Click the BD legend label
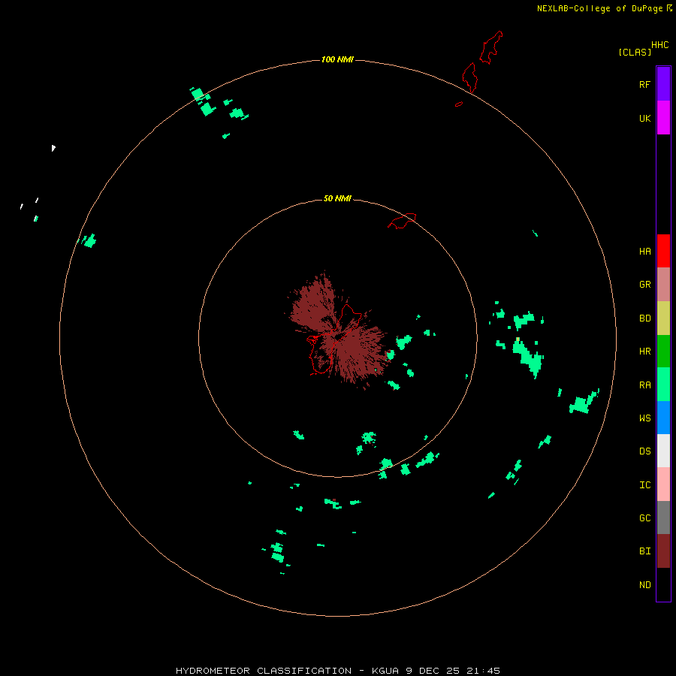The width and height of the screenshot is (676, 676). pyautogui.click(x=644, y=318)
